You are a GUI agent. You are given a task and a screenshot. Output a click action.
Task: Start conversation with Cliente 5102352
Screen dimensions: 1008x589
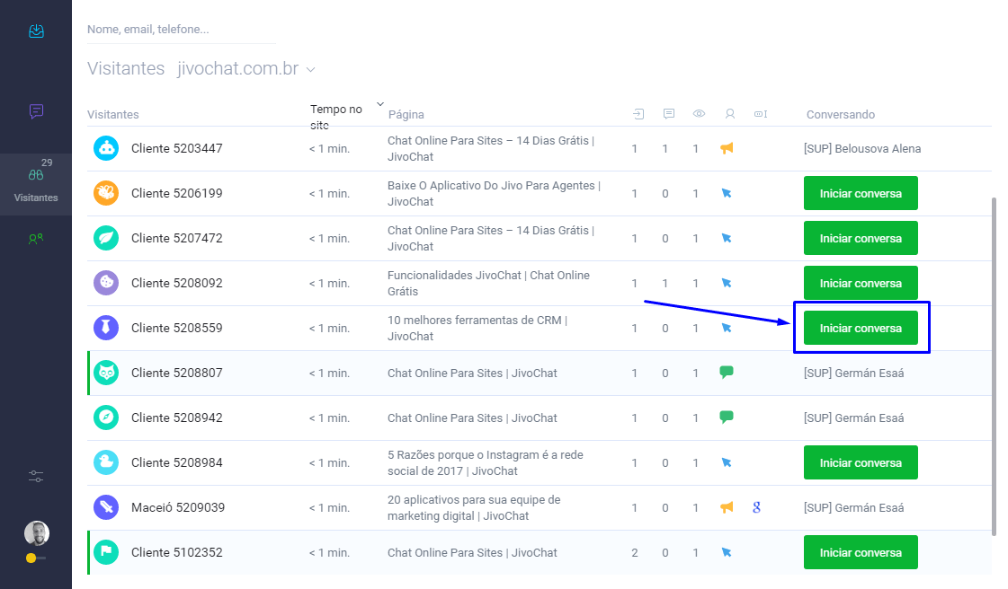pyautogui.click(x=861, y=552)
